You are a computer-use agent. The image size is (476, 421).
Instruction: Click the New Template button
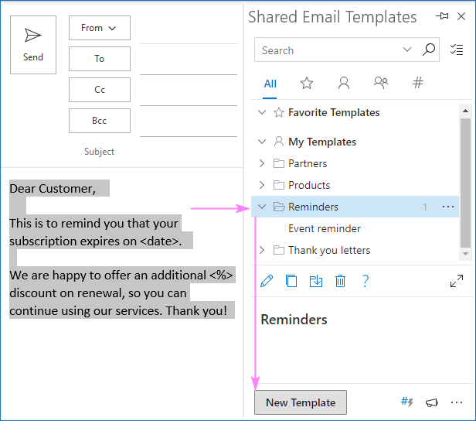pos(301,402)
